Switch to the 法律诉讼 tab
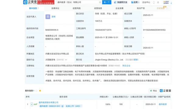 [x=55, y=8]
